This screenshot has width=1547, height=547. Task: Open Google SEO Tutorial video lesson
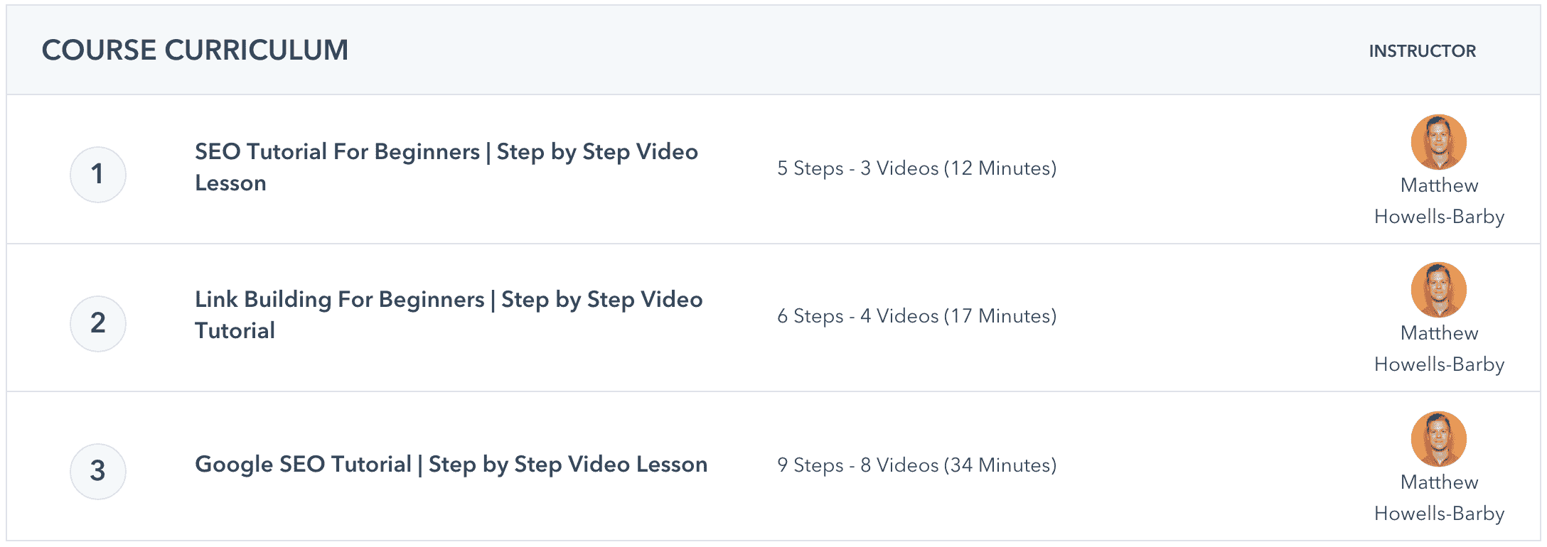(x=451, y=465)
